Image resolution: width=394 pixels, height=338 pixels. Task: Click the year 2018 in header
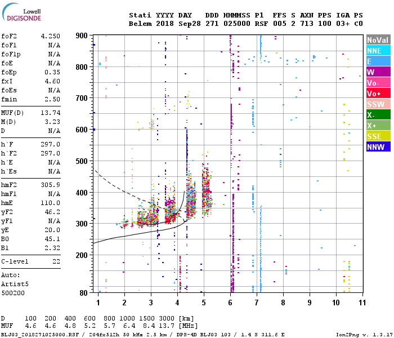click(x=165, y=24)
